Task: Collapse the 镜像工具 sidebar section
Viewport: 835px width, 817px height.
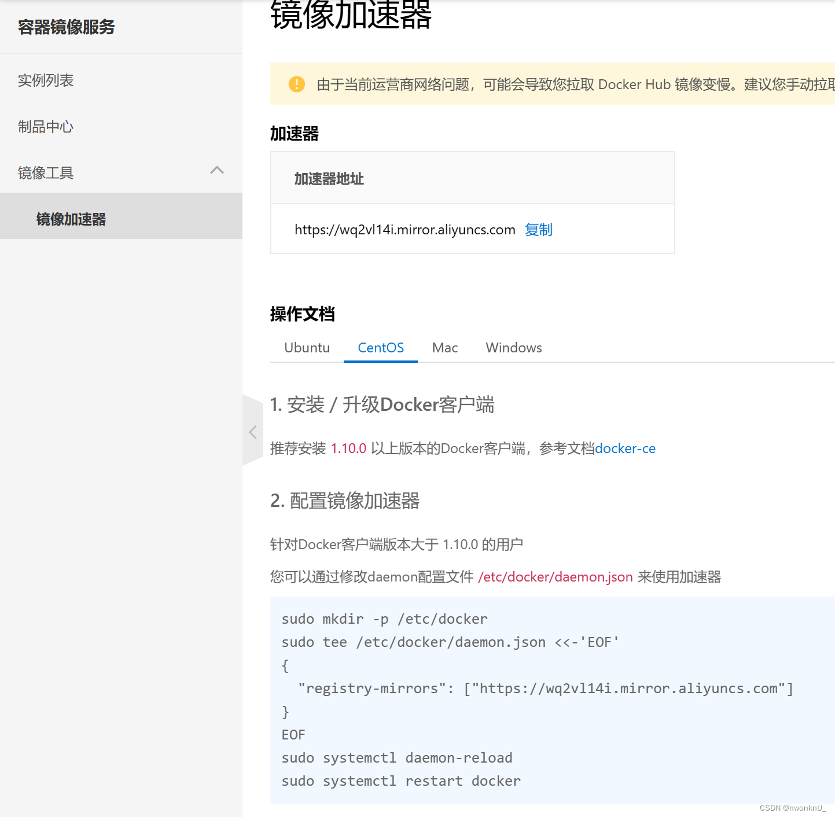Action: point(46,172)
